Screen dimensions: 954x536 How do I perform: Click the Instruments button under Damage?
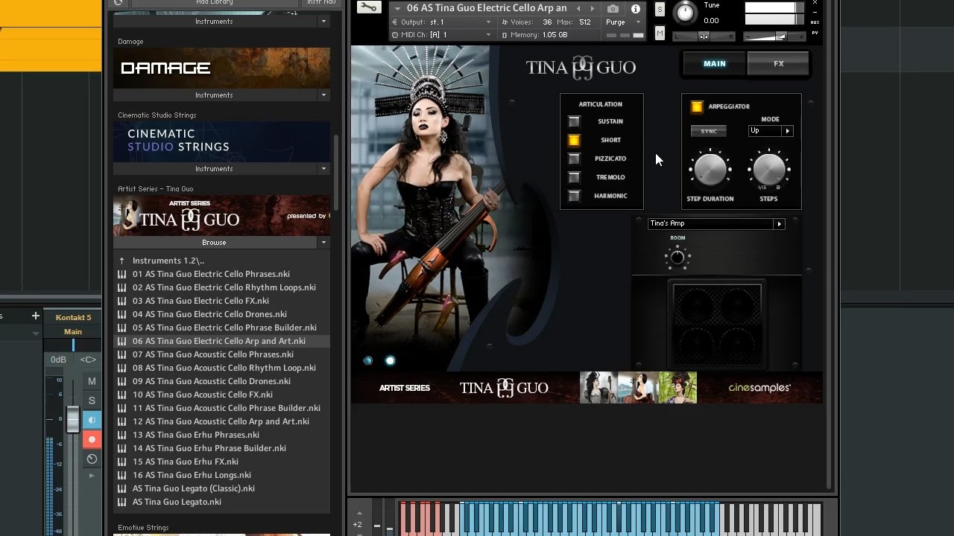click(215, 95)
